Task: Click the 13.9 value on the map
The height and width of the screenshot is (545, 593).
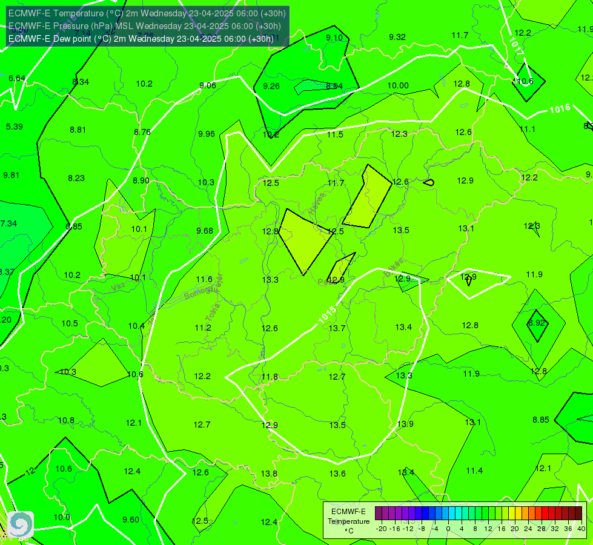Action: point(405,424)
